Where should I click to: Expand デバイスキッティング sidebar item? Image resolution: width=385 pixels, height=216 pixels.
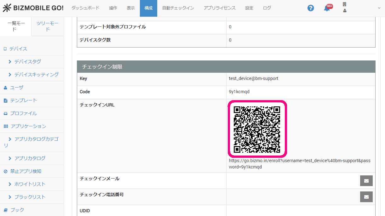(x=36, y=75)
